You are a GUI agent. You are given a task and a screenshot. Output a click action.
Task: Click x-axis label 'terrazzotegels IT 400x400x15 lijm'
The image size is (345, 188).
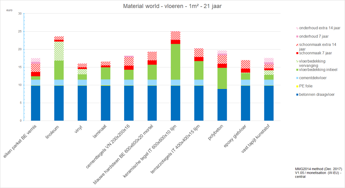coord(175,149)
